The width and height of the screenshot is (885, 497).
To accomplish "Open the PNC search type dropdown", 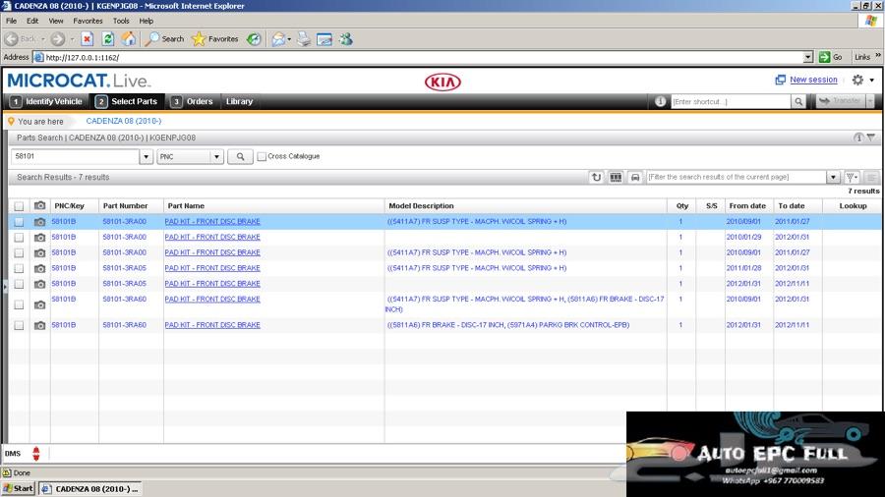I will click(216, 156).
